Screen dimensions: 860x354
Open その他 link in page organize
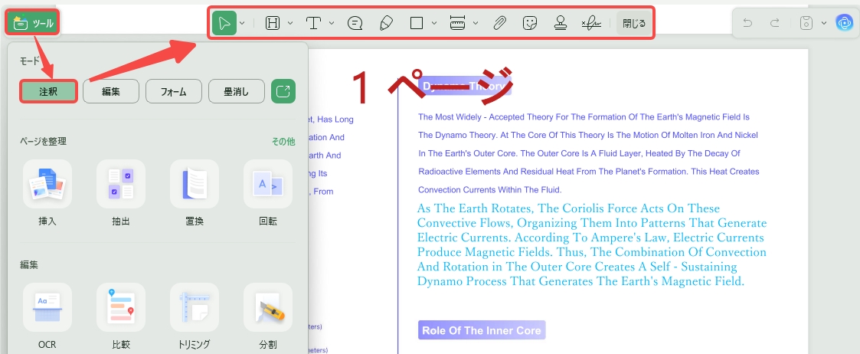point(283,142)
